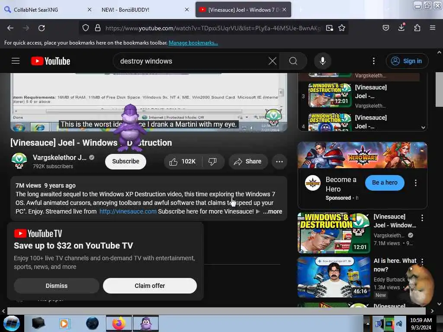
Task: Open the Manage bookmarks link
Action: click(x=193, y=43)
